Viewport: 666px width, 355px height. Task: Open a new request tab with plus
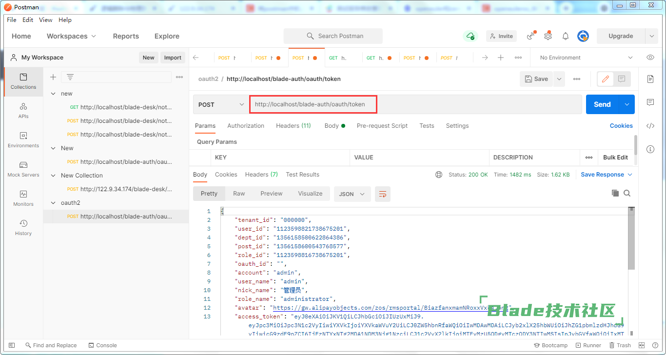pos(501,58)
